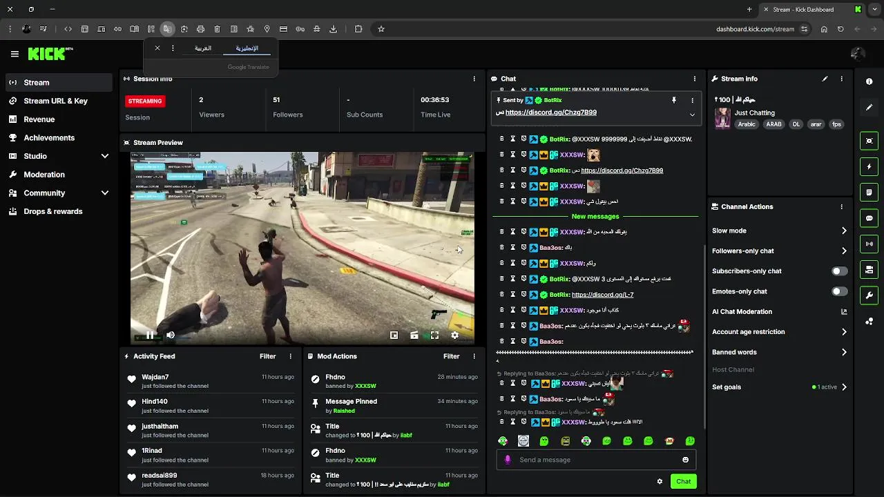Open pinned message three-dot menu

(x=692, y=100)
